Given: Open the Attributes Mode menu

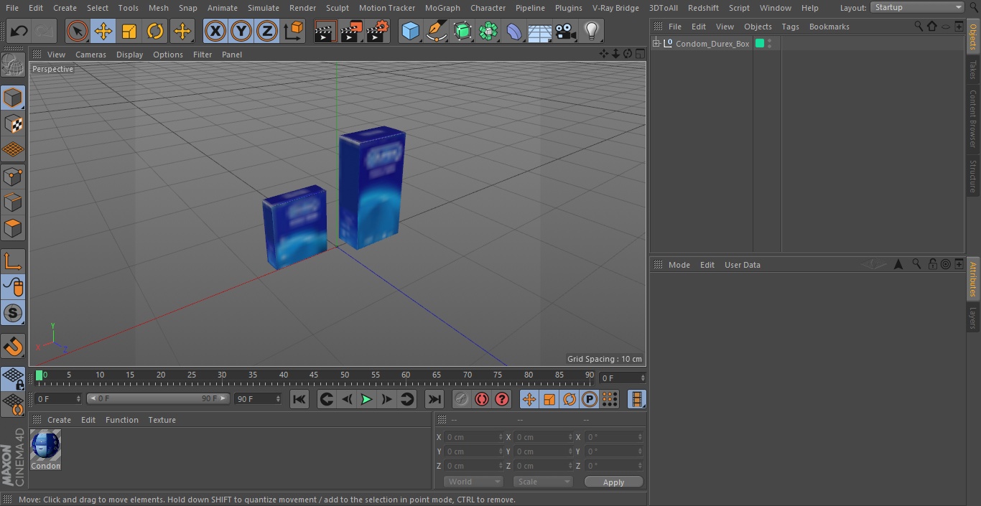Looking at the screenshot, I should pyautogui.click(x=679, y=265).
